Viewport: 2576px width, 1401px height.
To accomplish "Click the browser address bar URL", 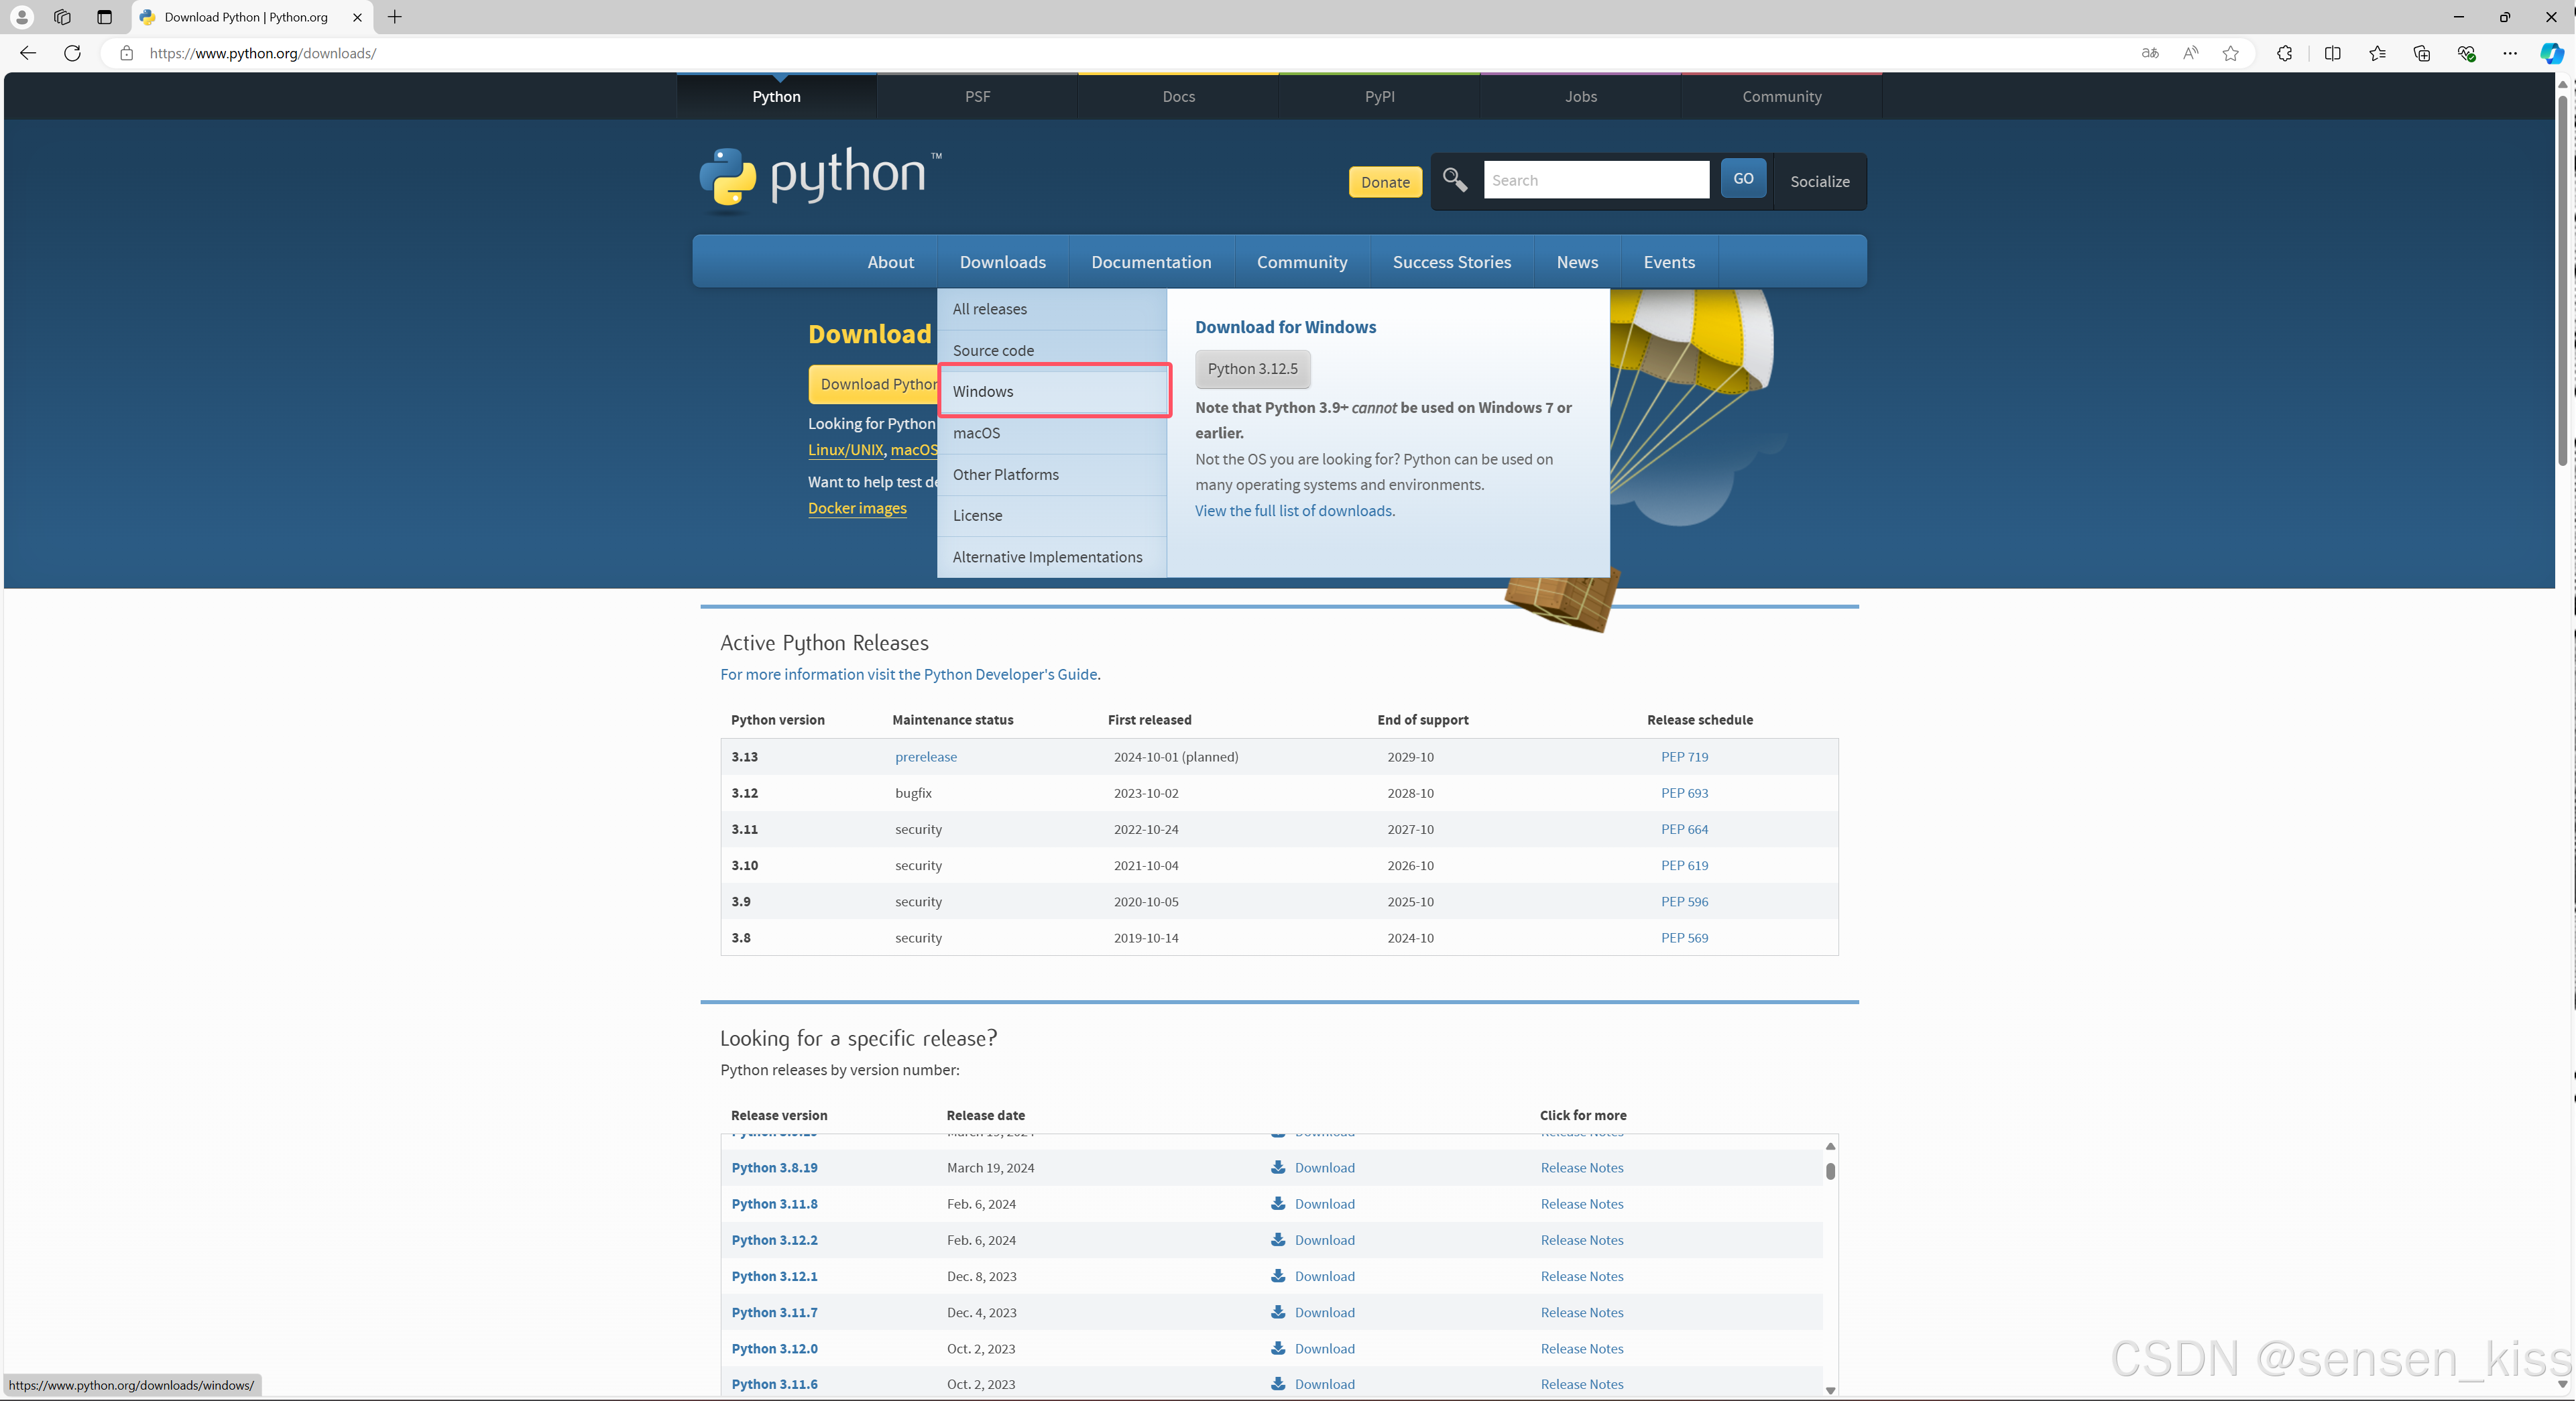I will click(x=262, y=53).
